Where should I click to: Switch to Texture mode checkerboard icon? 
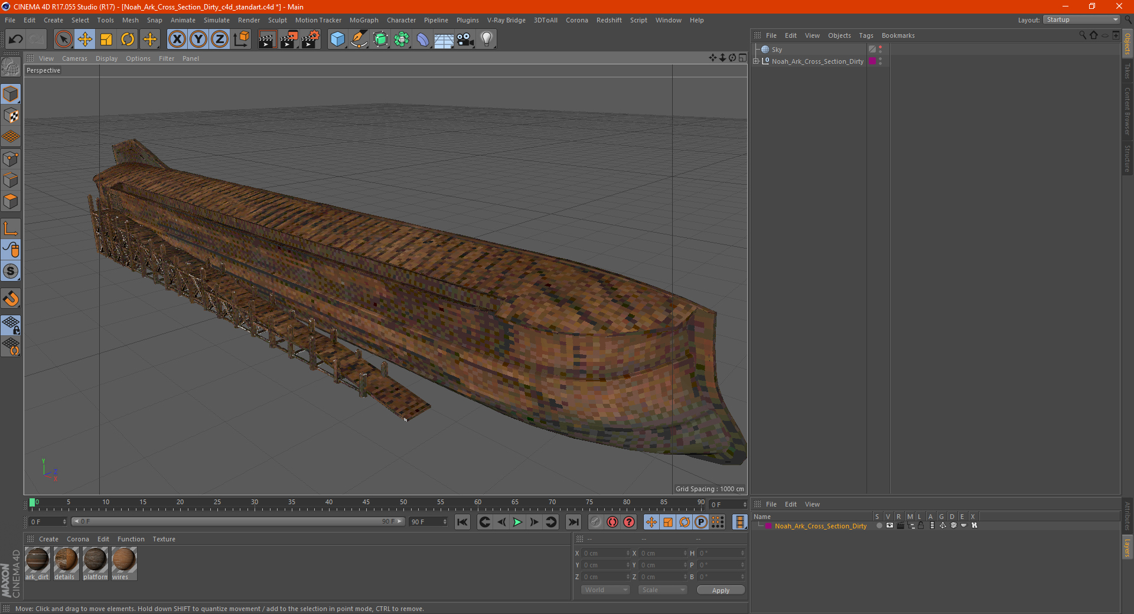pyautogui.click(x=11, y=116)
